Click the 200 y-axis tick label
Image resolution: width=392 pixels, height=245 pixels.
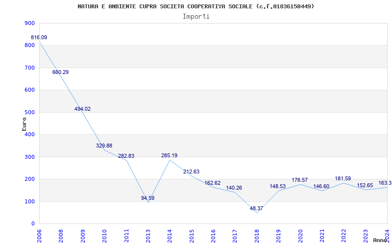29,179
